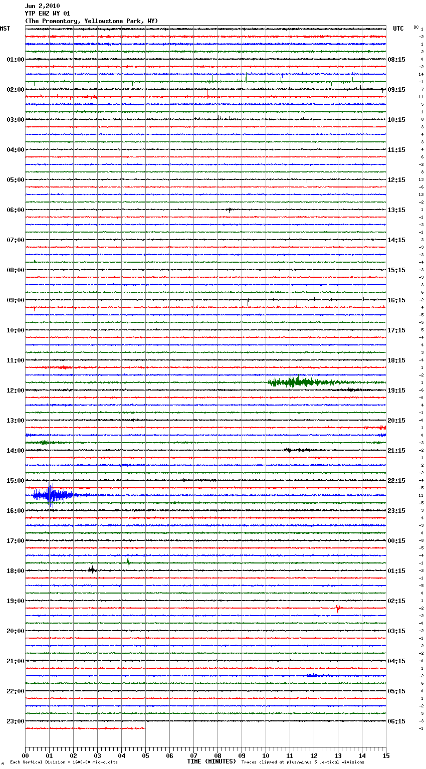Click the 09:15 UTC time label
The image size is (426, 769).
click(396, 90)
